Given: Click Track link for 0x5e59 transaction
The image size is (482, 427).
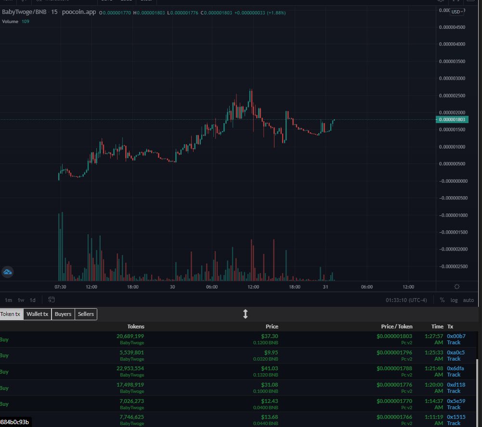Looking at the screenshot, I should point(454,407).
